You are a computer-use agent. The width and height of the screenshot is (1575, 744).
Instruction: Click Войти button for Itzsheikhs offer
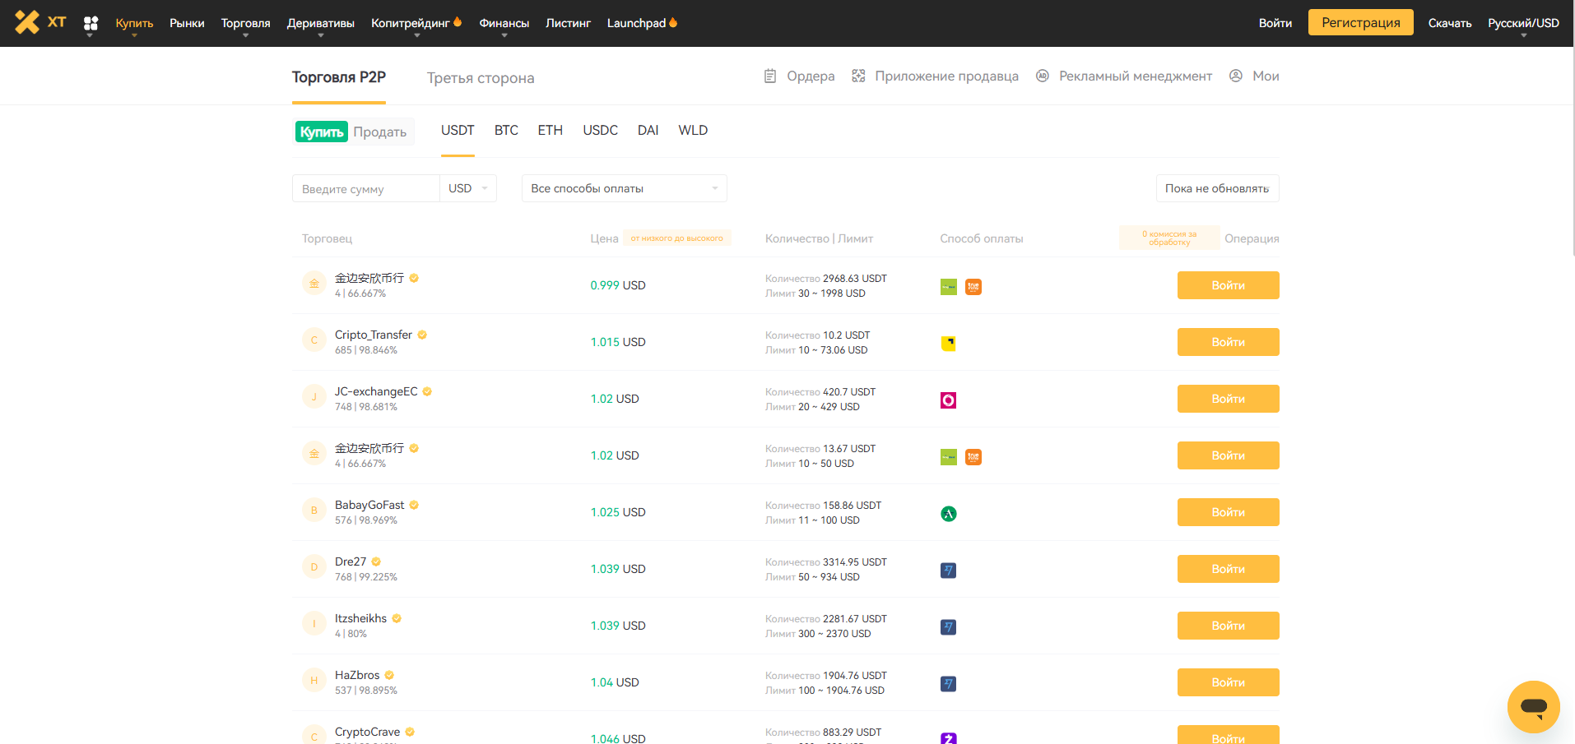click(x=1229, y=626)
